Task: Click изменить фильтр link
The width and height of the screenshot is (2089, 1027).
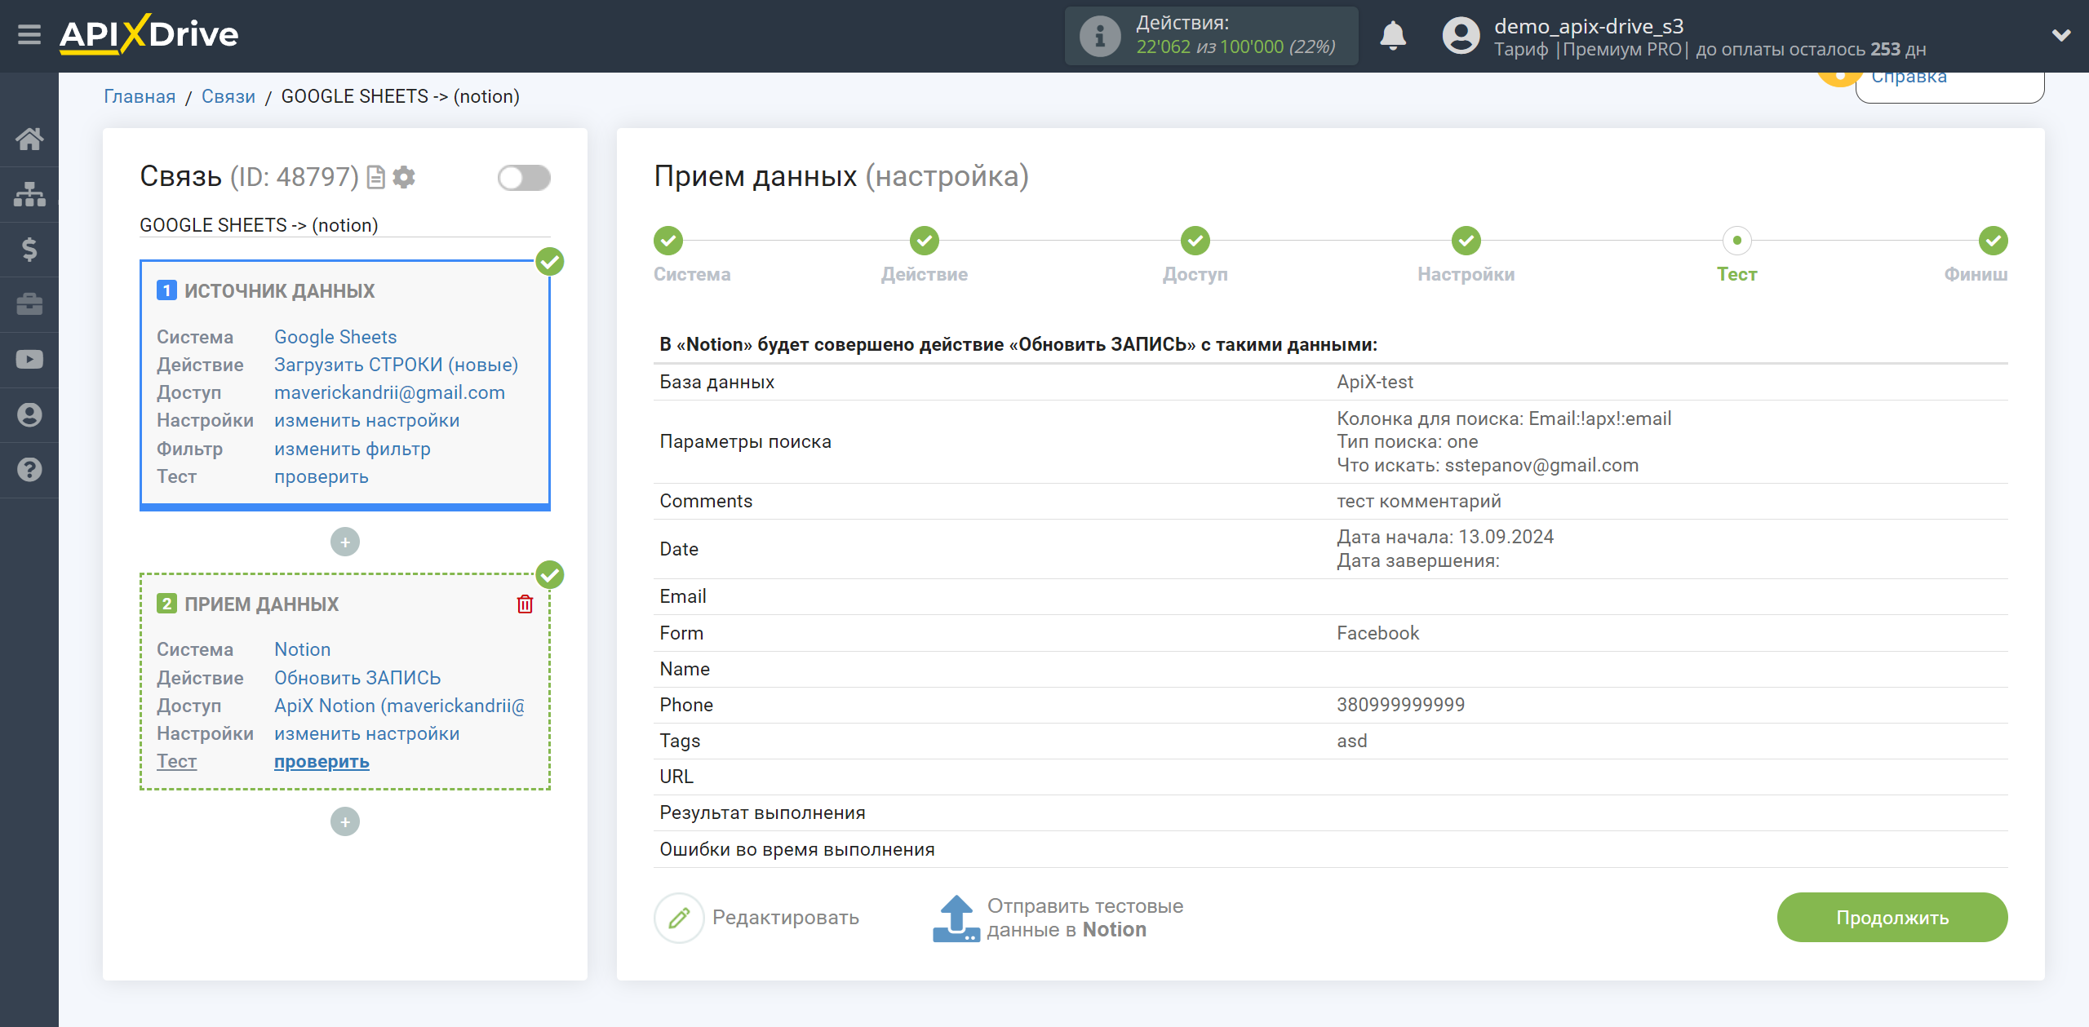Action: click(353, 449)
